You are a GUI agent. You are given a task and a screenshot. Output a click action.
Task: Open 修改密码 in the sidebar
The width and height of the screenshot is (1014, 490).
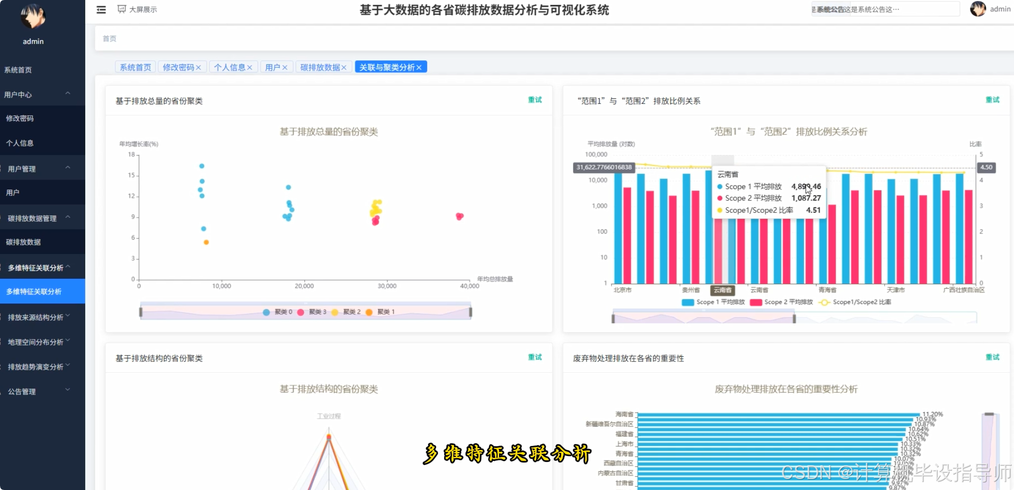pyautogui.click(x=43, y=118)
